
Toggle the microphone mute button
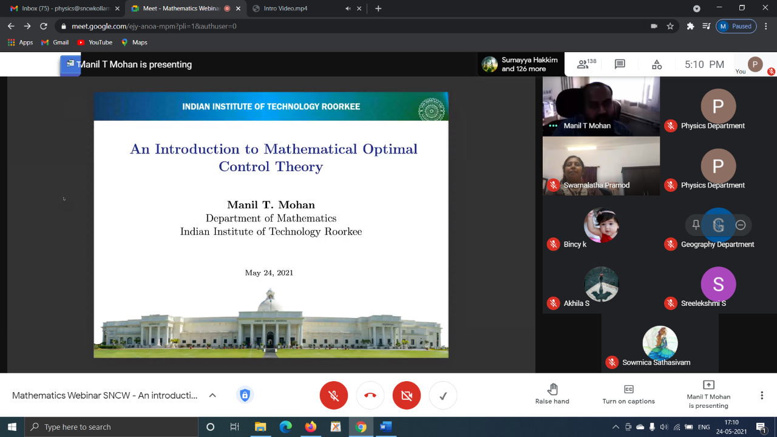click(334, 396)
